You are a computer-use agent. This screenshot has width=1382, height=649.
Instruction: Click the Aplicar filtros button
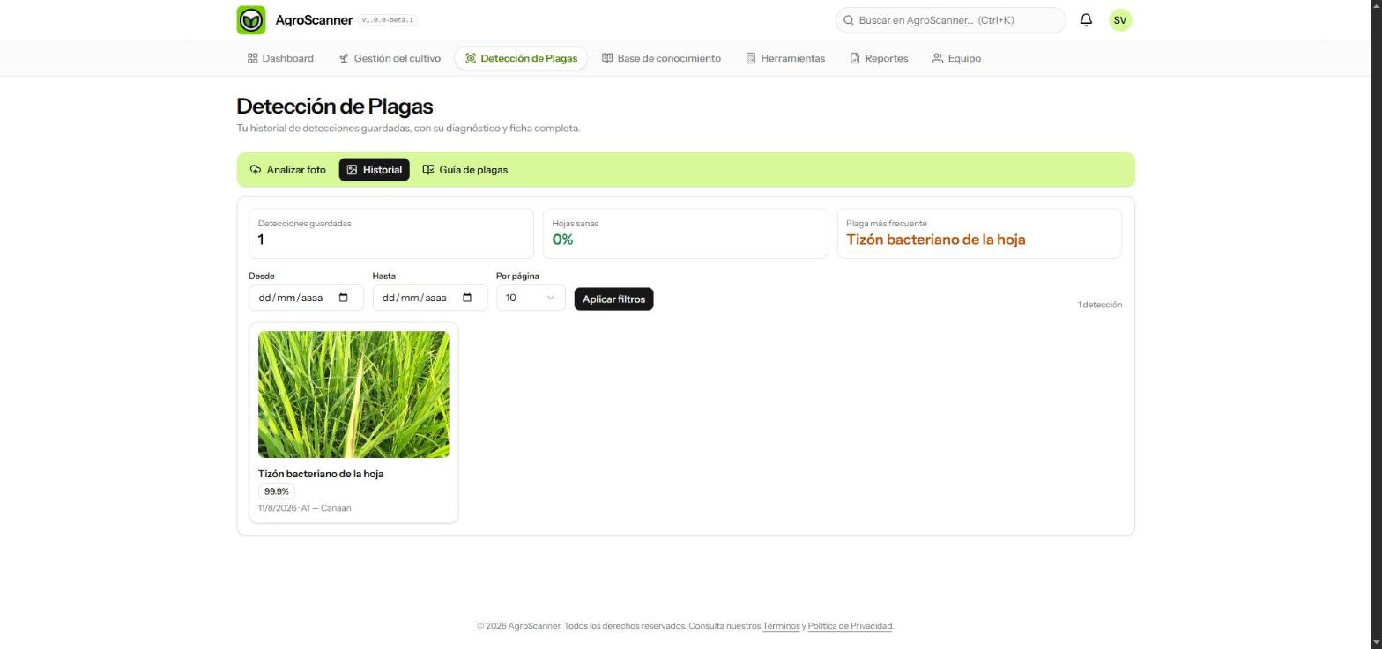click(613, 299)
